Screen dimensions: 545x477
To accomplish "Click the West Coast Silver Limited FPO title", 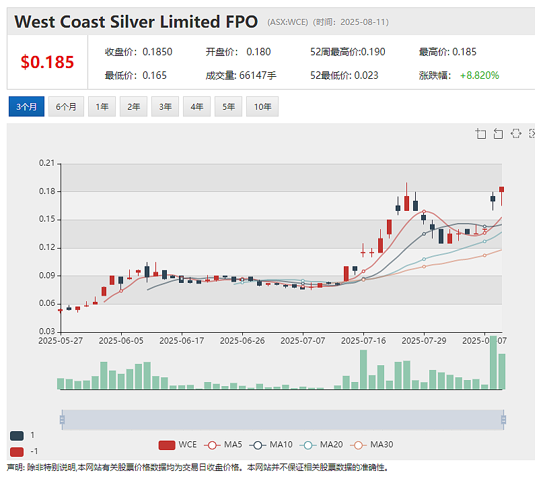I will pyautogui.click(x=136, y=22).
